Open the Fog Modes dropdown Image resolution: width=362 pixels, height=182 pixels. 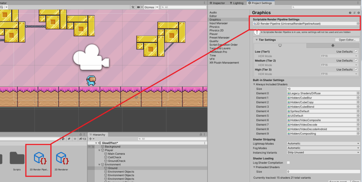(323, 148)
